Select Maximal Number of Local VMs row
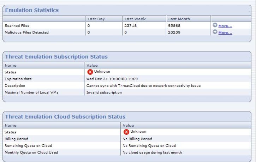 click(127, 92)
